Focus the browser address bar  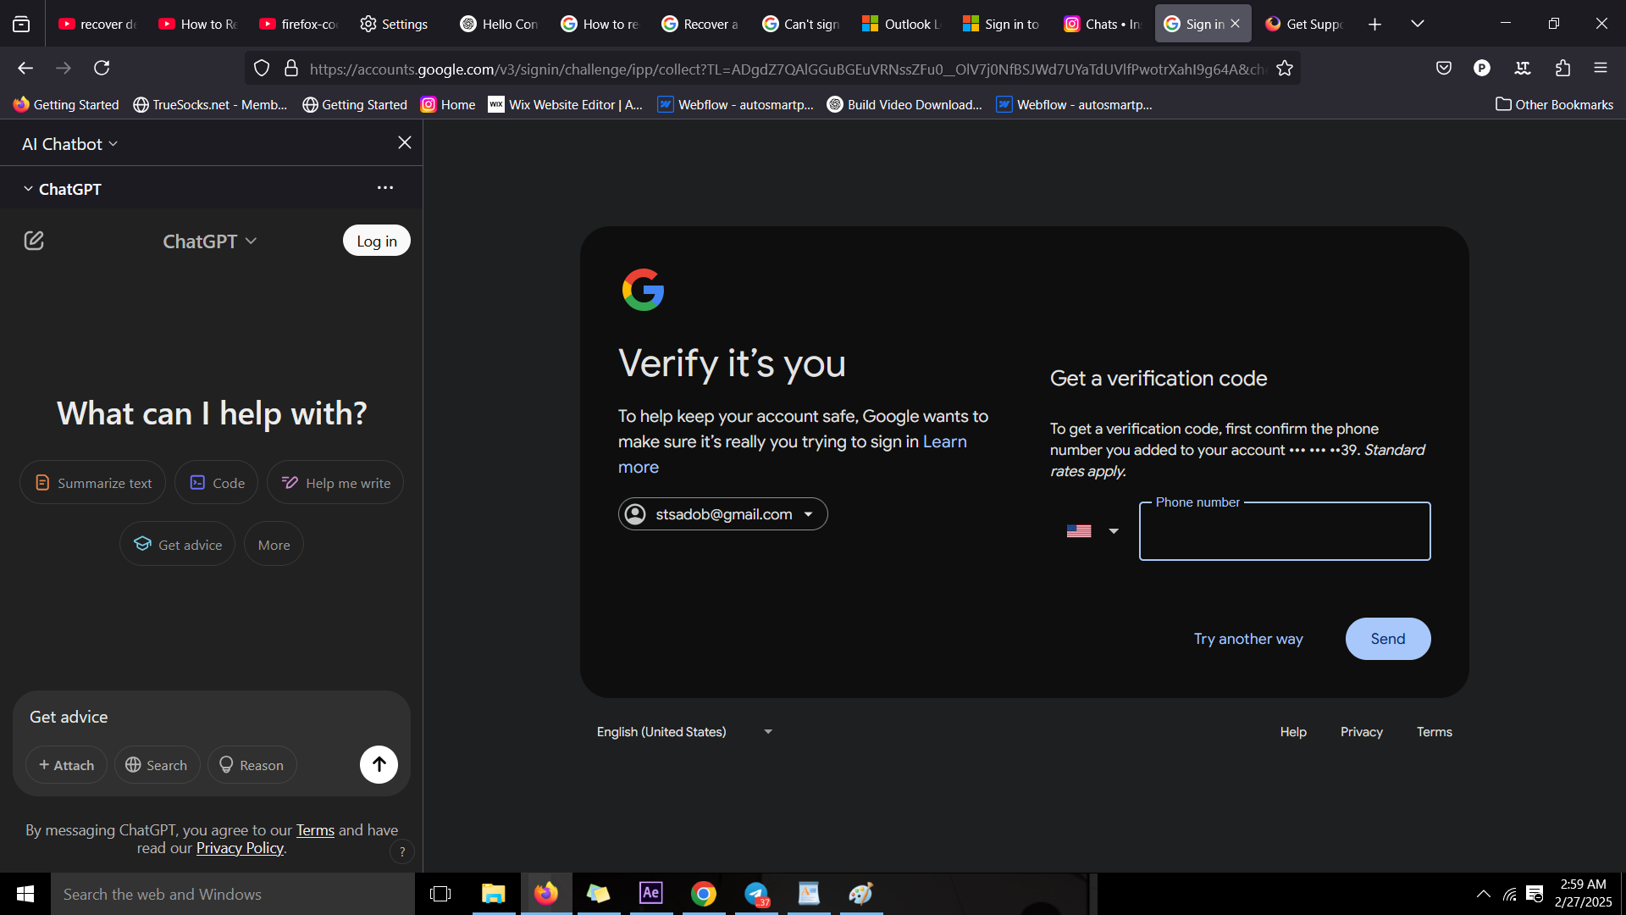click(x=788, y=69)
